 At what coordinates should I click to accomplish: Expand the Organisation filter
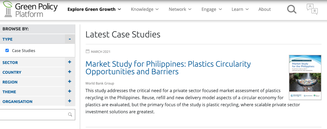point(70,101)
